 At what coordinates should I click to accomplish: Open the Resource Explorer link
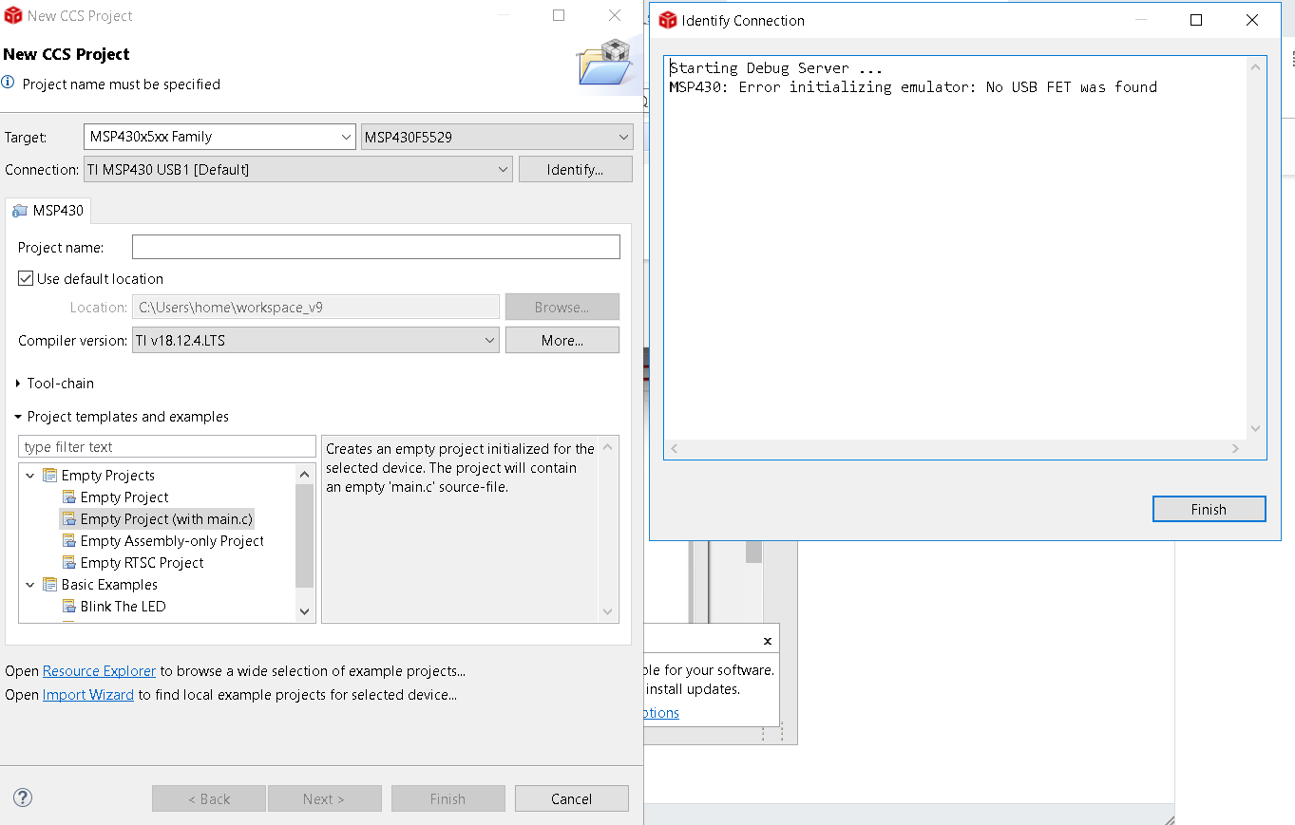[x=99, y=671]
